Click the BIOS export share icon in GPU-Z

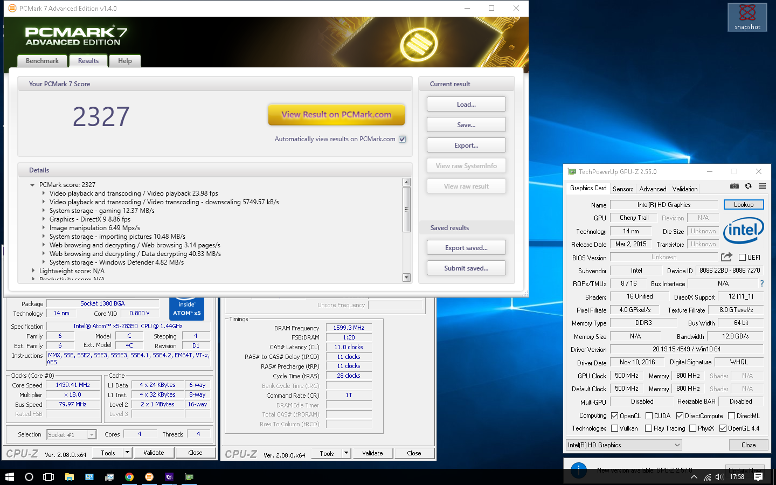click(x=726, y=257)
